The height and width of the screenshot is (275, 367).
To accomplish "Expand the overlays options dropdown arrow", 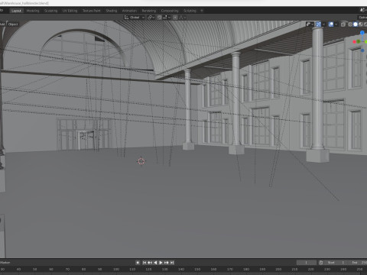I will 336,24.
